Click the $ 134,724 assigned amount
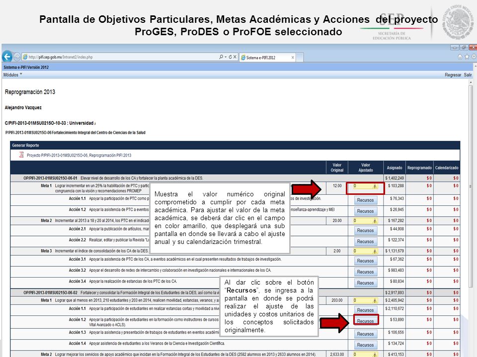 [x=396, y=343]
